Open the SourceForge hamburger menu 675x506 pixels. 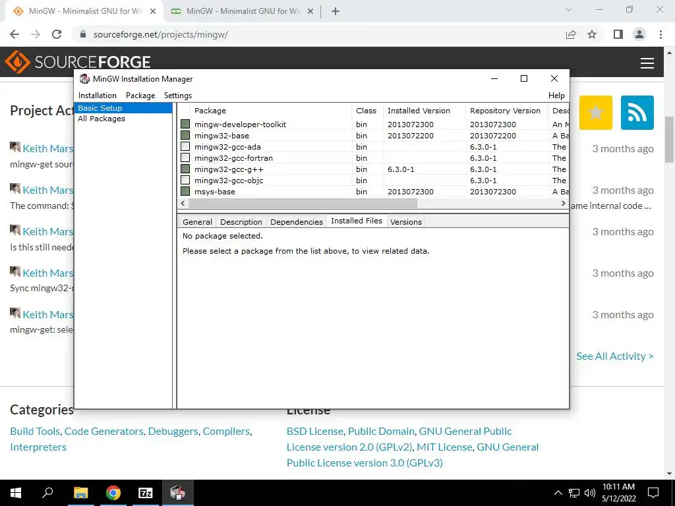point(647,63)
